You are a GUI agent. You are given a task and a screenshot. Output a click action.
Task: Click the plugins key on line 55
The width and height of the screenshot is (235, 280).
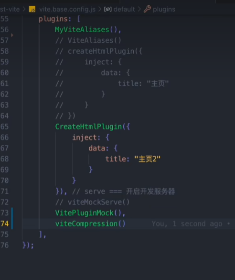[x=53, y=19]
